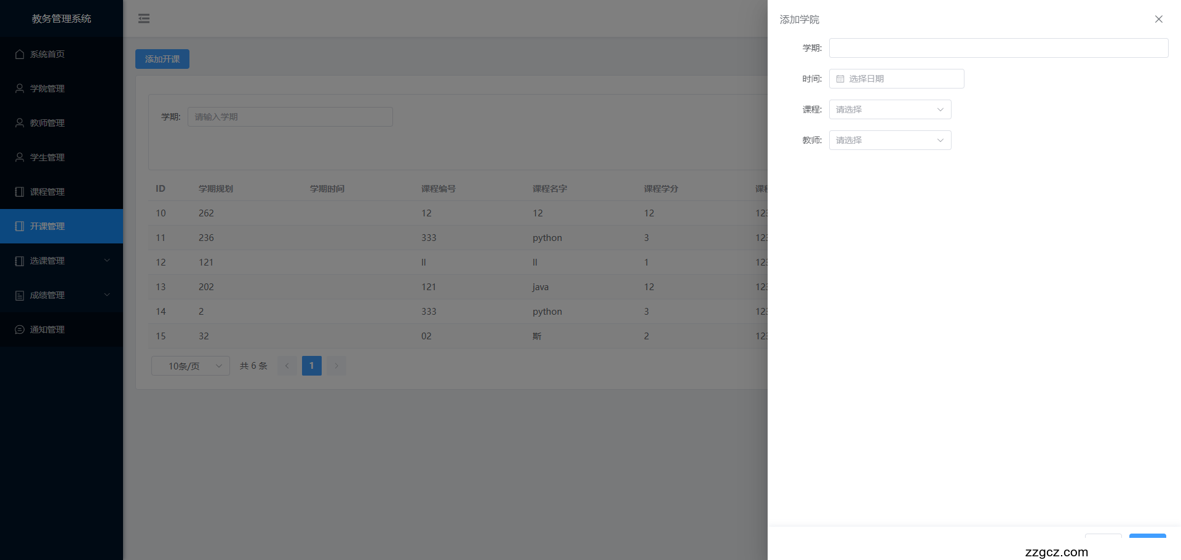This screenshot has height=560, width=1181.
Task: Select 开课管理 menu item
Action: (47, 226)
